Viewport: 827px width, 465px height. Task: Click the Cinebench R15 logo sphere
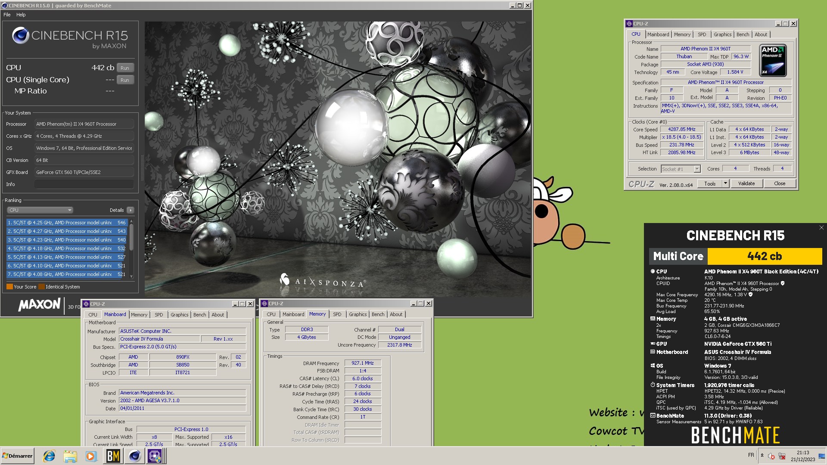tap(20, 35)
